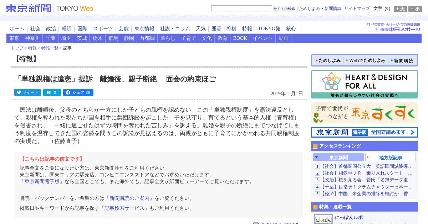The width and height of the screenshot is (428, 224).
Task: Open 天気 section in navigation
Action: [201, 29]
